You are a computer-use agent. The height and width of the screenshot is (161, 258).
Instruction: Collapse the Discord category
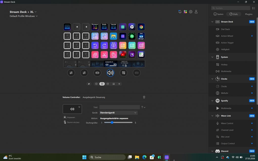point(212,151)
